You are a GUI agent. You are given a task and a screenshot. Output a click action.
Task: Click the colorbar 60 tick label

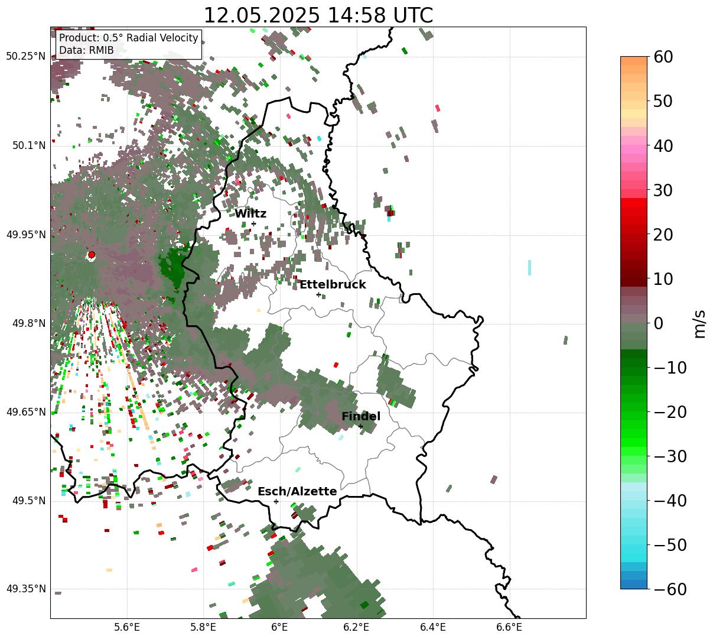(664, 57)
